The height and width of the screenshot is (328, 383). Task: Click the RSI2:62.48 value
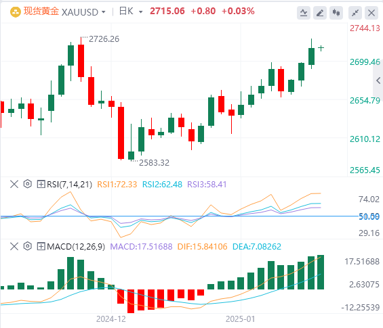pyautogui.click(x=162, y=185)
